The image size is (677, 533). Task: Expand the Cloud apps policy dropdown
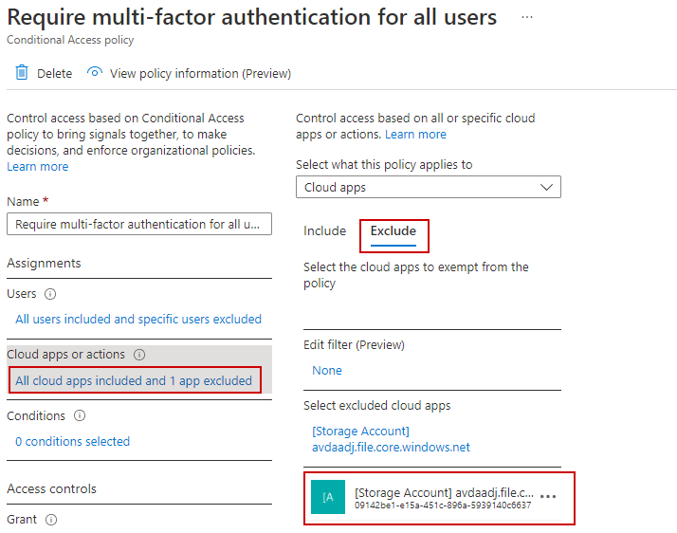428,187
